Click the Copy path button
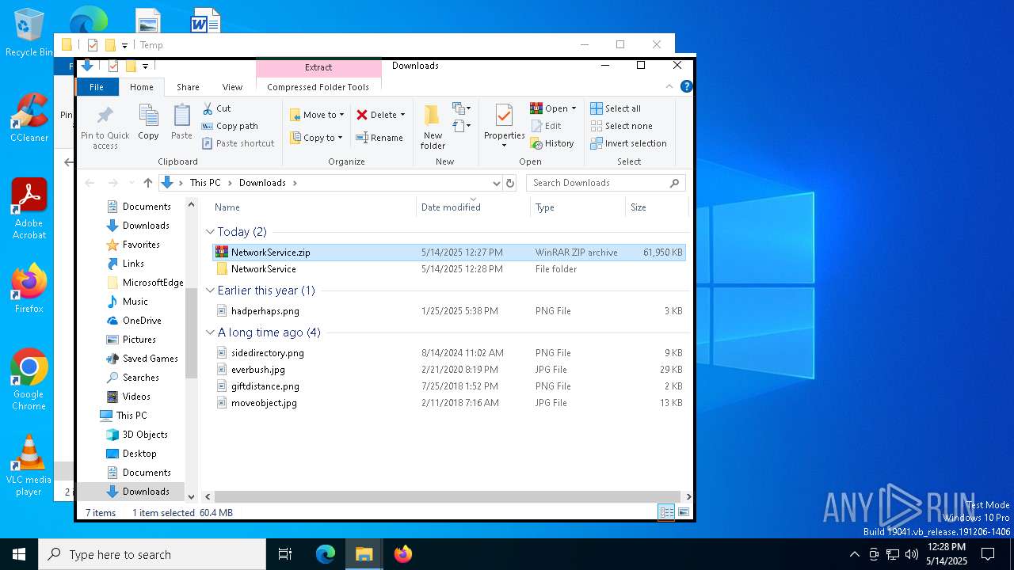 tap(230, 126)
